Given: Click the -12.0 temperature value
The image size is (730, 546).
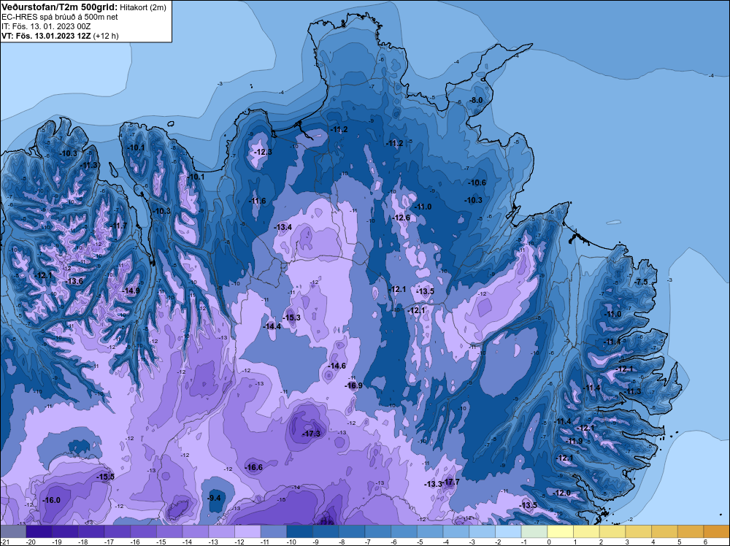Looking at the screenshot, I should pos(562,493).
